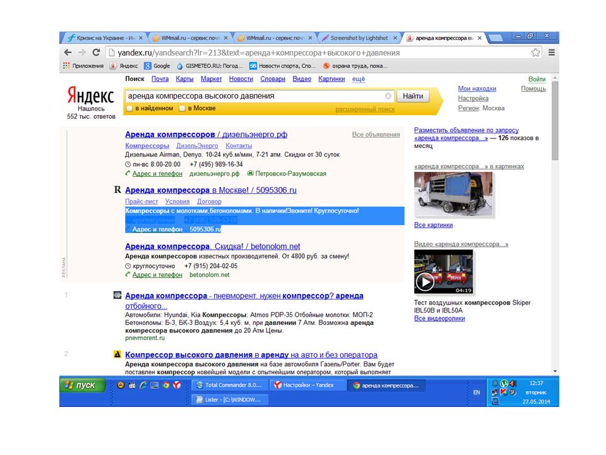
Task: Open the Прайс-лист sitelink
Action: [x=141, y=202]
